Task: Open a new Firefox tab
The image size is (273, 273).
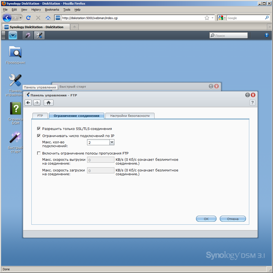Action: (x=75, y=27)
